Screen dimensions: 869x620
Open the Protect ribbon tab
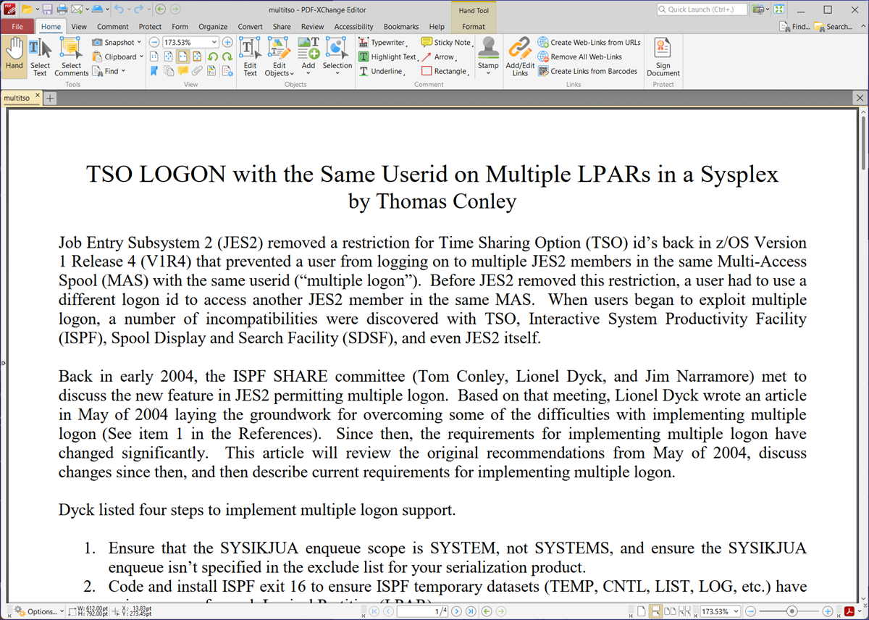(x=150, y=27)
